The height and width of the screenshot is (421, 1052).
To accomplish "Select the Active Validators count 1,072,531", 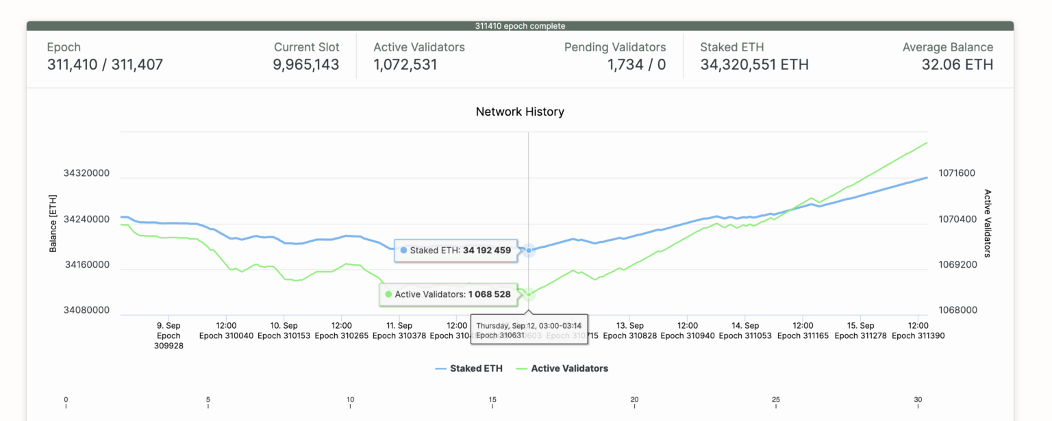I will (x=405, y=65).
